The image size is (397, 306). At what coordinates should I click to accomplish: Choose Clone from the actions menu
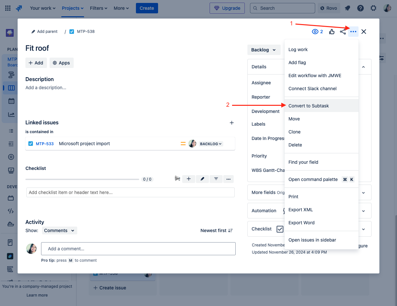294,132
